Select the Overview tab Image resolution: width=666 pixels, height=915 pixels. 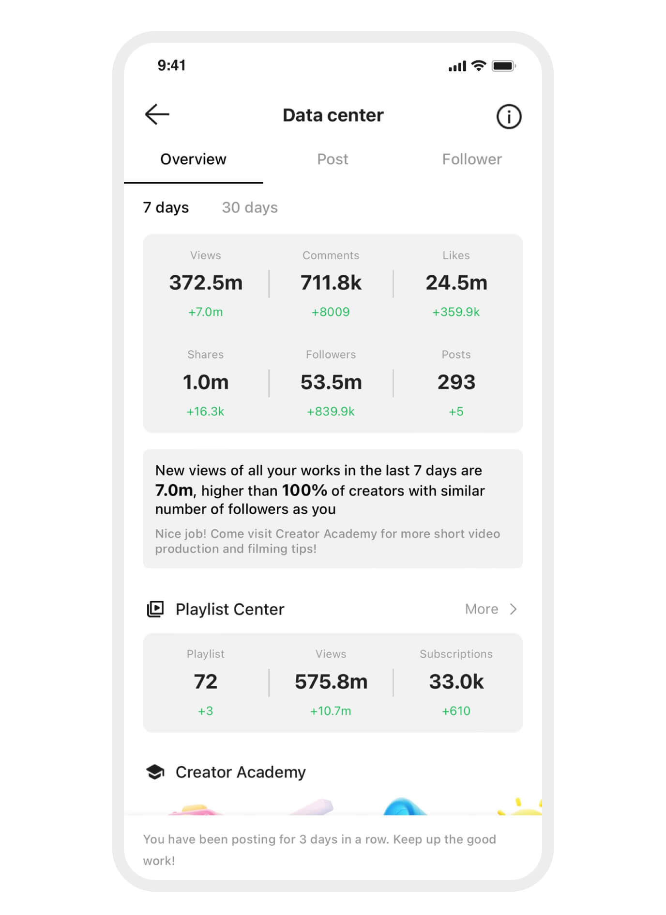pos(193,159)
